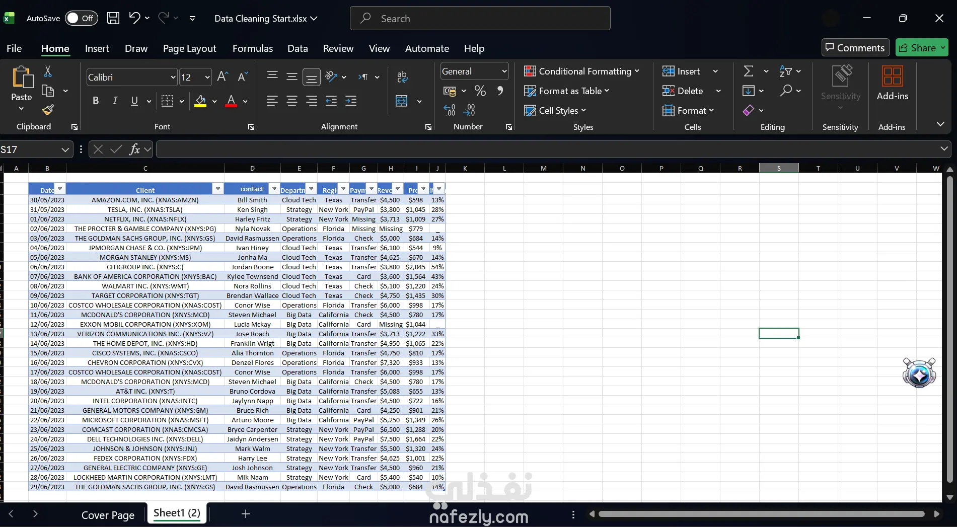Click the Merge and Center icon
957x527 pixels.
(x=402, y=101)
